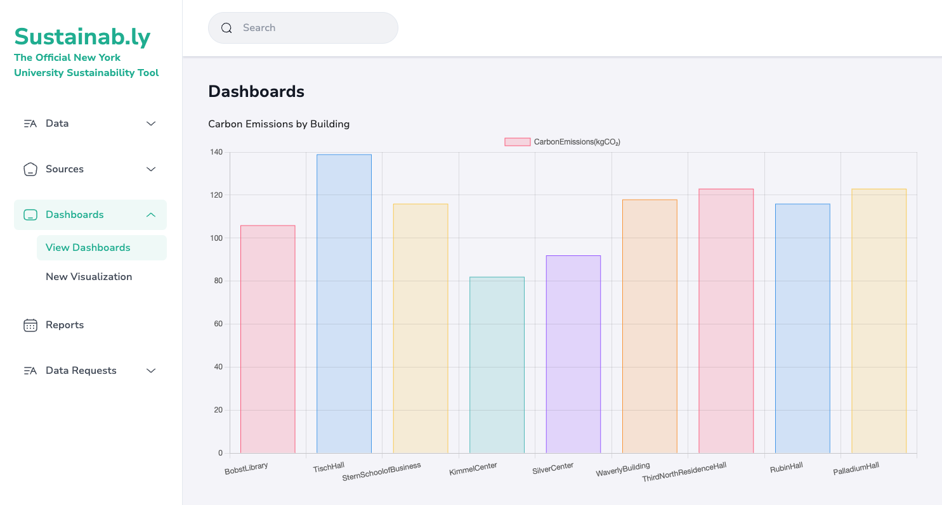
Task: Select the Dashboards sidebar item
Action: point(90,215)
